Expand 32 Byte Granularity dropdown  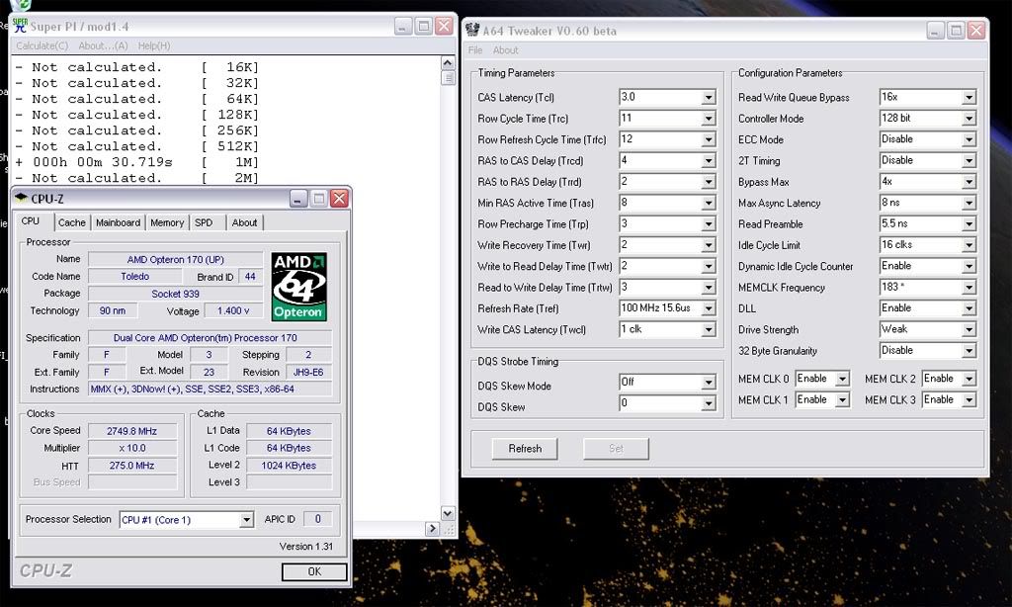coord(969,351)
